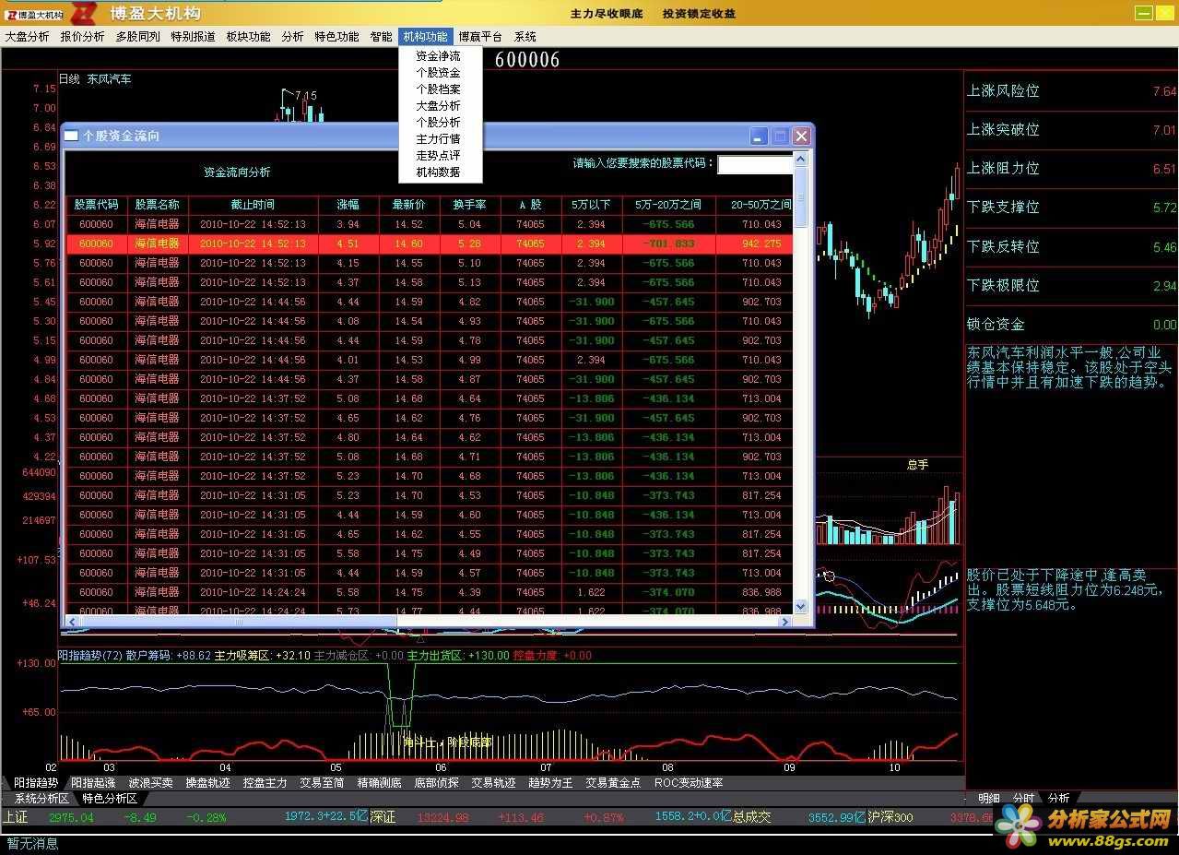Click the 最新价 column header
This screenshot has height=855, width=1179.
[x=409, y=205]
